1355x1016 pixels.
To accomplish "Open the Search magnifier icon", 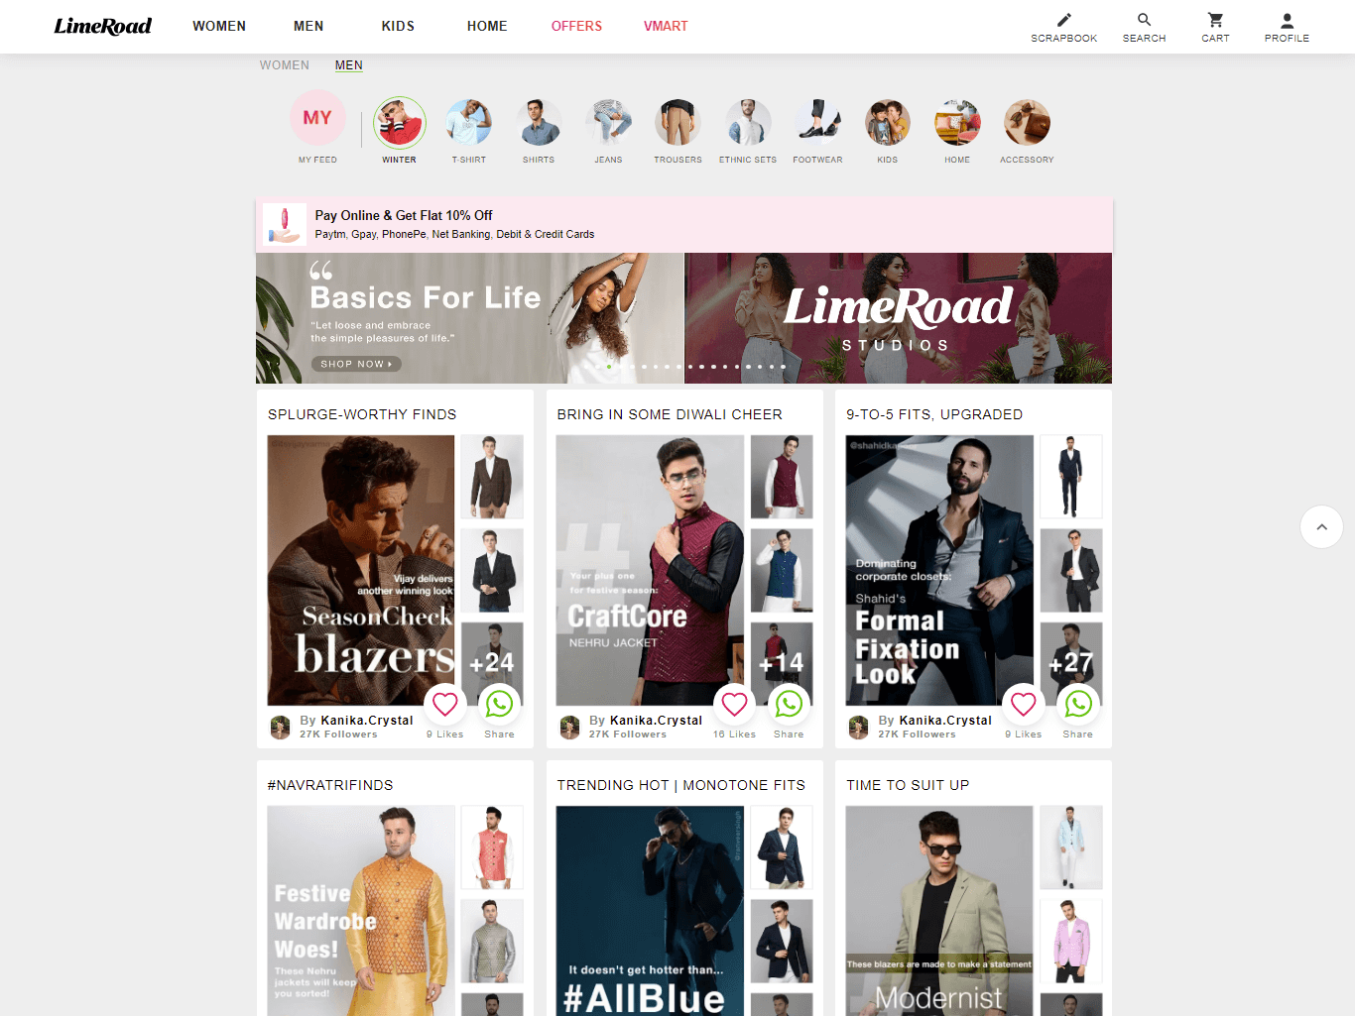I will point(1144,20).
